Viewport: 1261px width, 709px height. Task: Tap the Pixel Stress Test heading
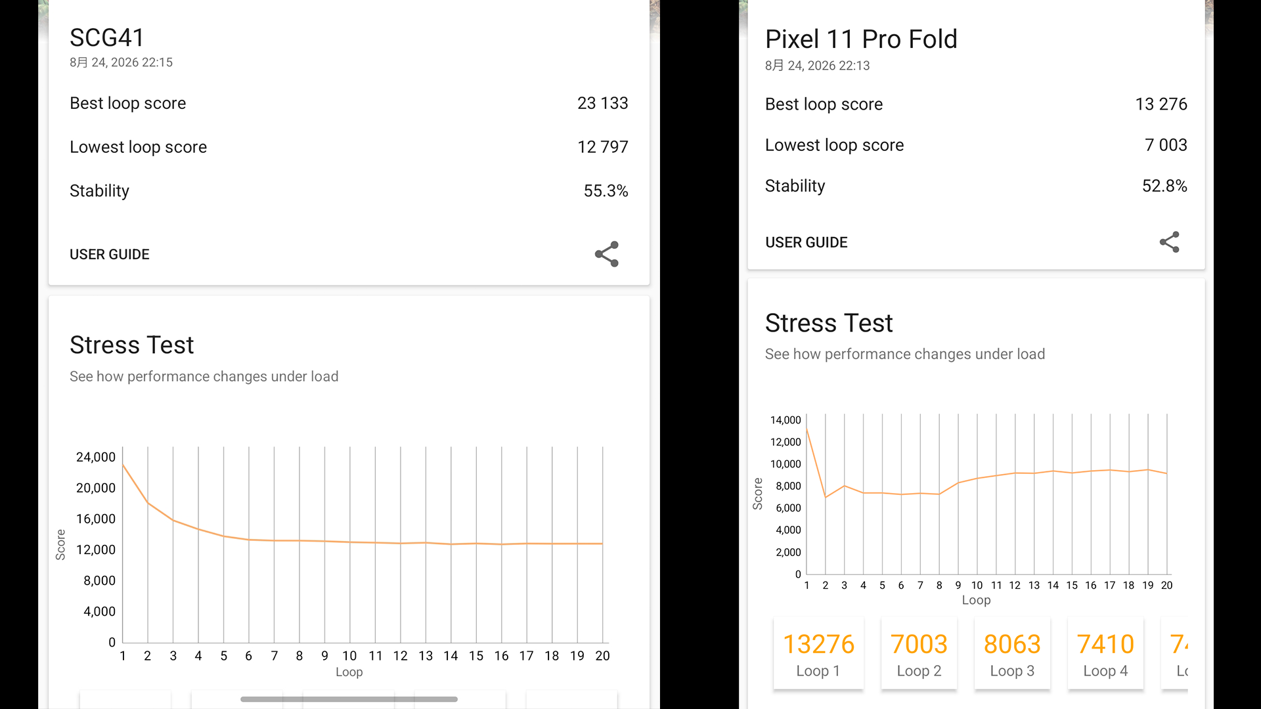(x=829, y=323)
